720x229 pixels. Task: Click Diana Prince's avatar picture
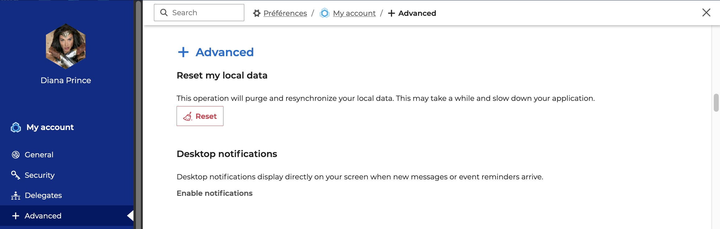point(66,46)
